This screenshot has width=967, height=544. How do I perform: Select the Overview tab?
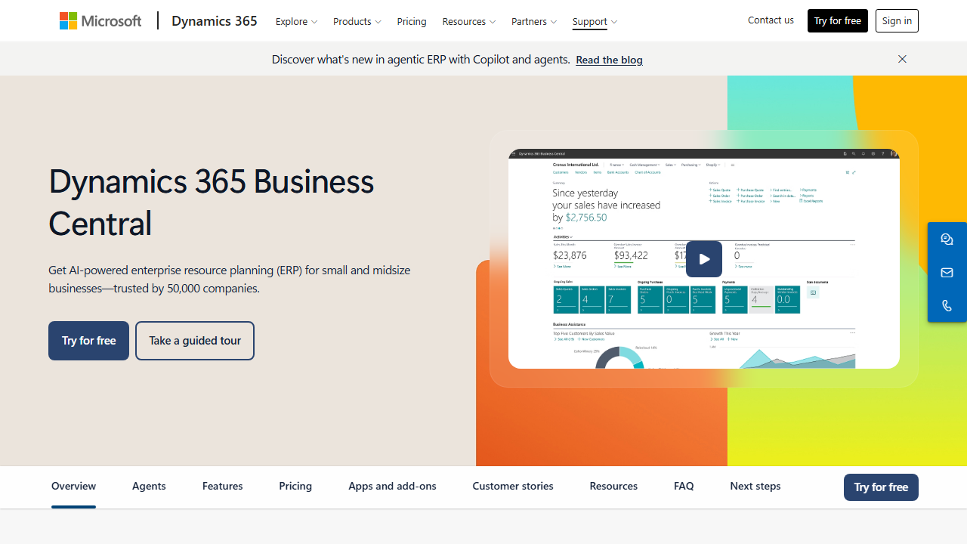tap(73, 486)
